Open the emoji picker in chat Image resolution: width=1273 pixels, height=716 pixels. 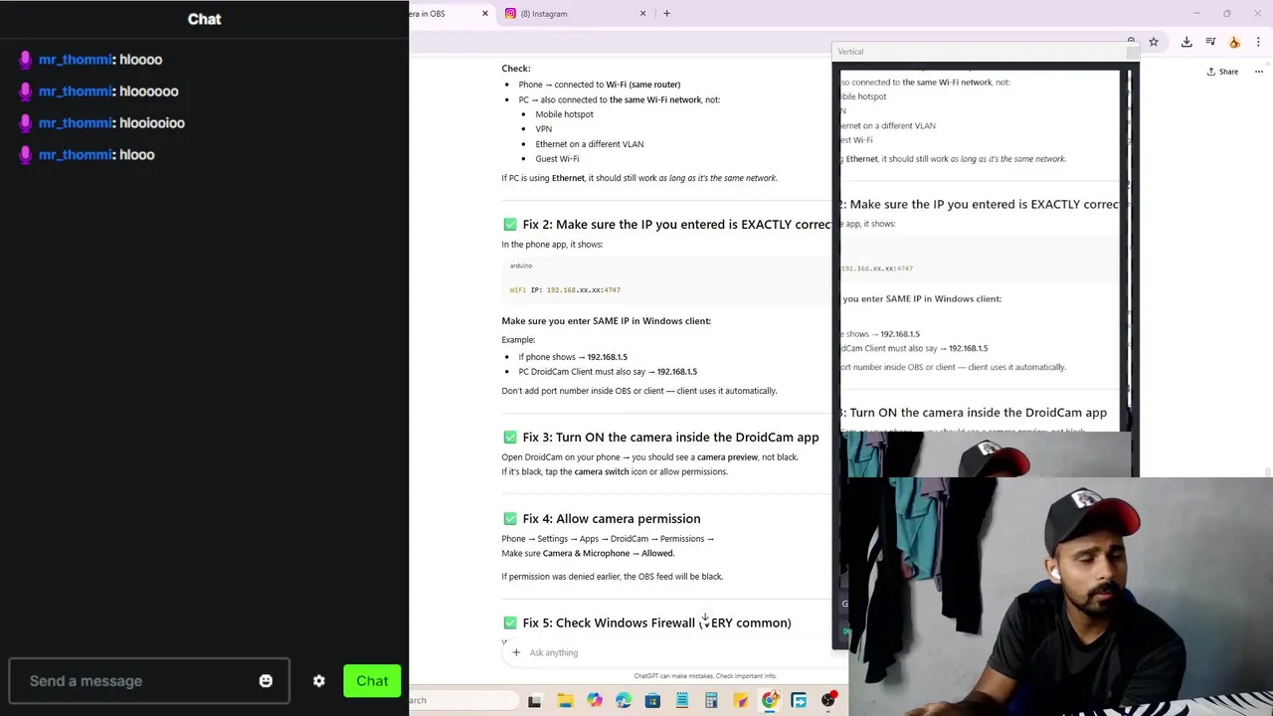[266, 681]
